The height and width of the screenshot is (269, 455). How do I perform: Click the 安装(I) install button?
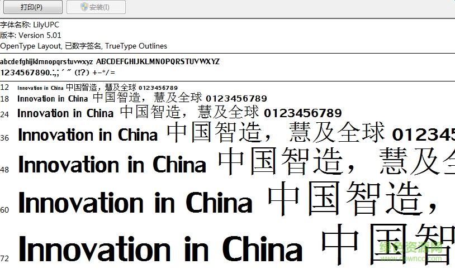(96, 7)
